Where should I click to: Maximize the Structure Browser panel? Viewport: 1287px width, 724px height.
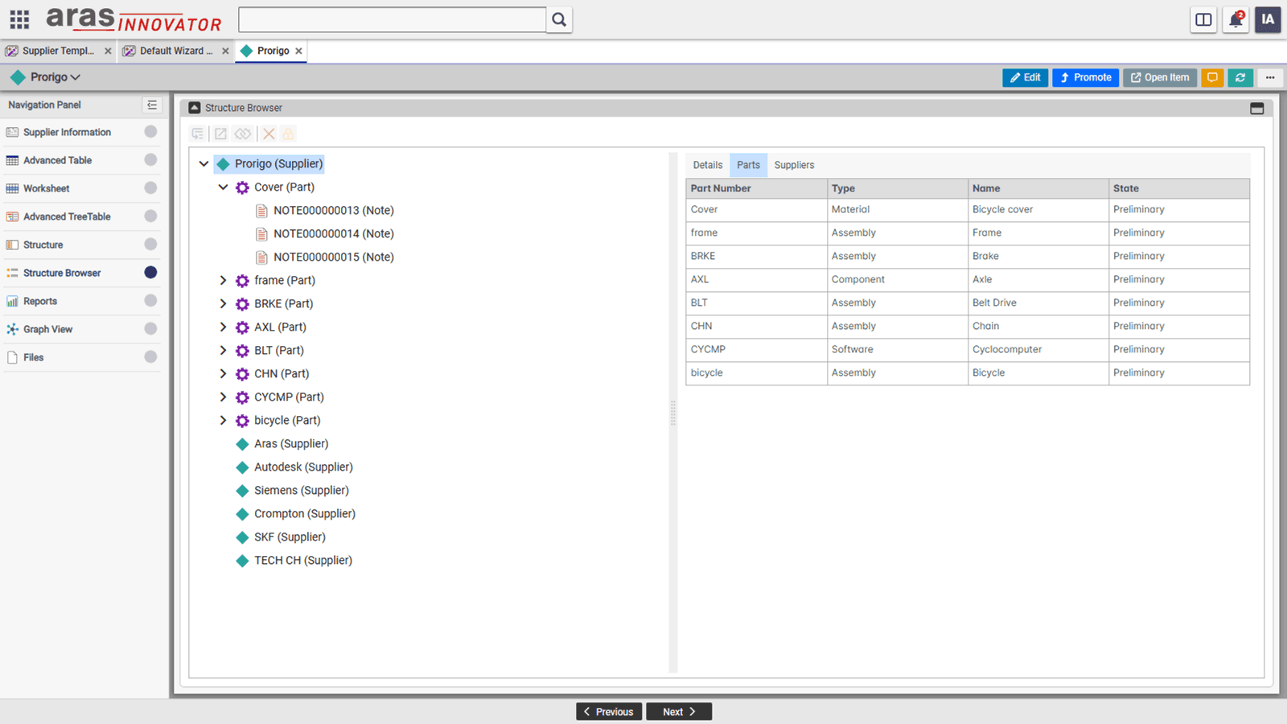(x=1256, y=108)
